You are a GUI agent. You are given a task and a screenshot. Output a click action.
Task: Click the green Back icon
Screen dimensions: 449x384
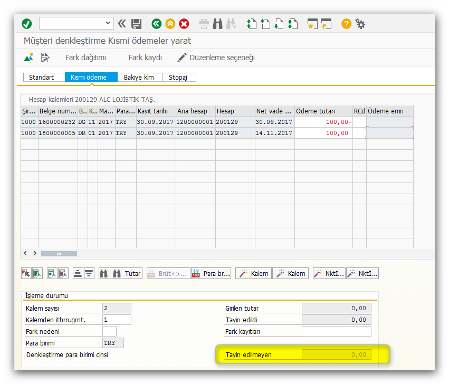click(x=156, y=24)
